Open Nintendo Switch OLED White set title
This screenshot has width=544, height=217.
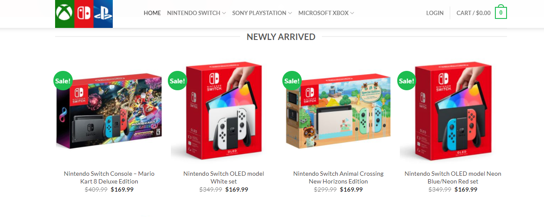point(224,177)
